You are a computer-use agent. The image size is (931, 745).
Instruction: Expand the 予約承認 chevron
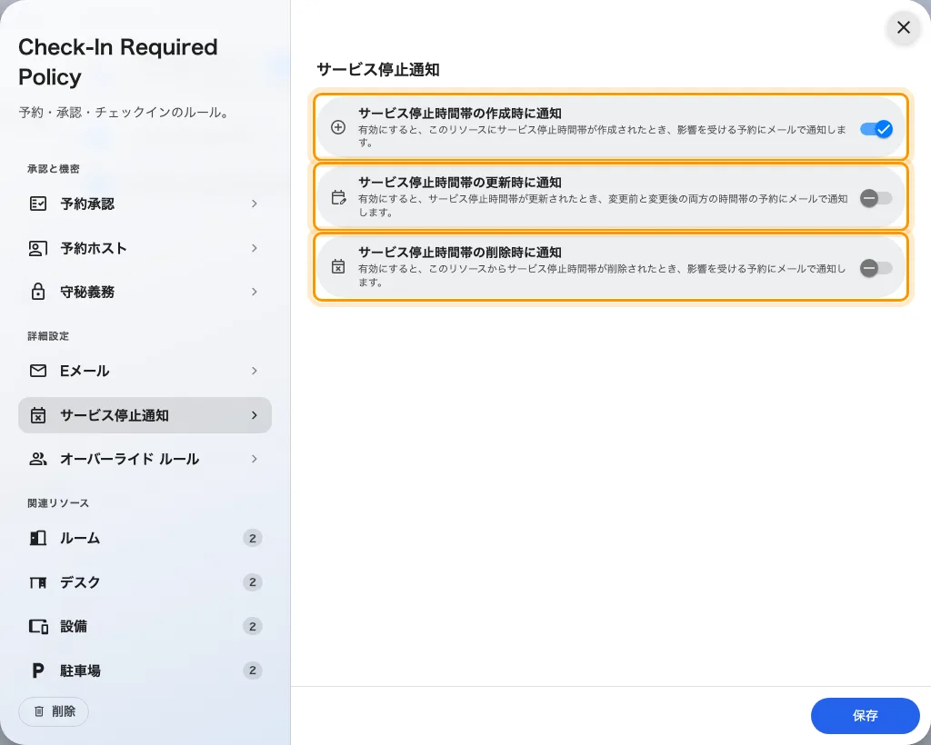(255, 204)
